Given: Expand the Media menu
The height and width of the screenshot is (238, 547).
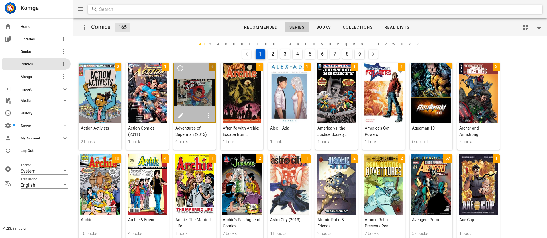Looking at the screenshot, I should tap(65, 100).
